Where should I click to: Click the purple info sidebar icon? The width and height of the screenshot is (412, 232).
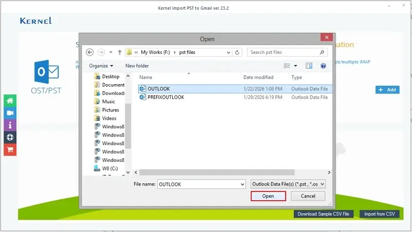click(x=10, y=125)
